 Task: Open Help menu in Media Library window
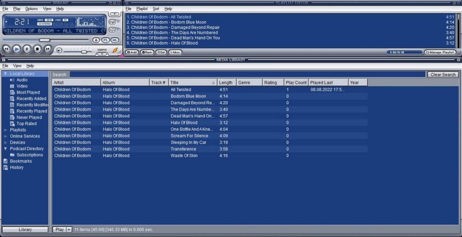tap(30, 66)
